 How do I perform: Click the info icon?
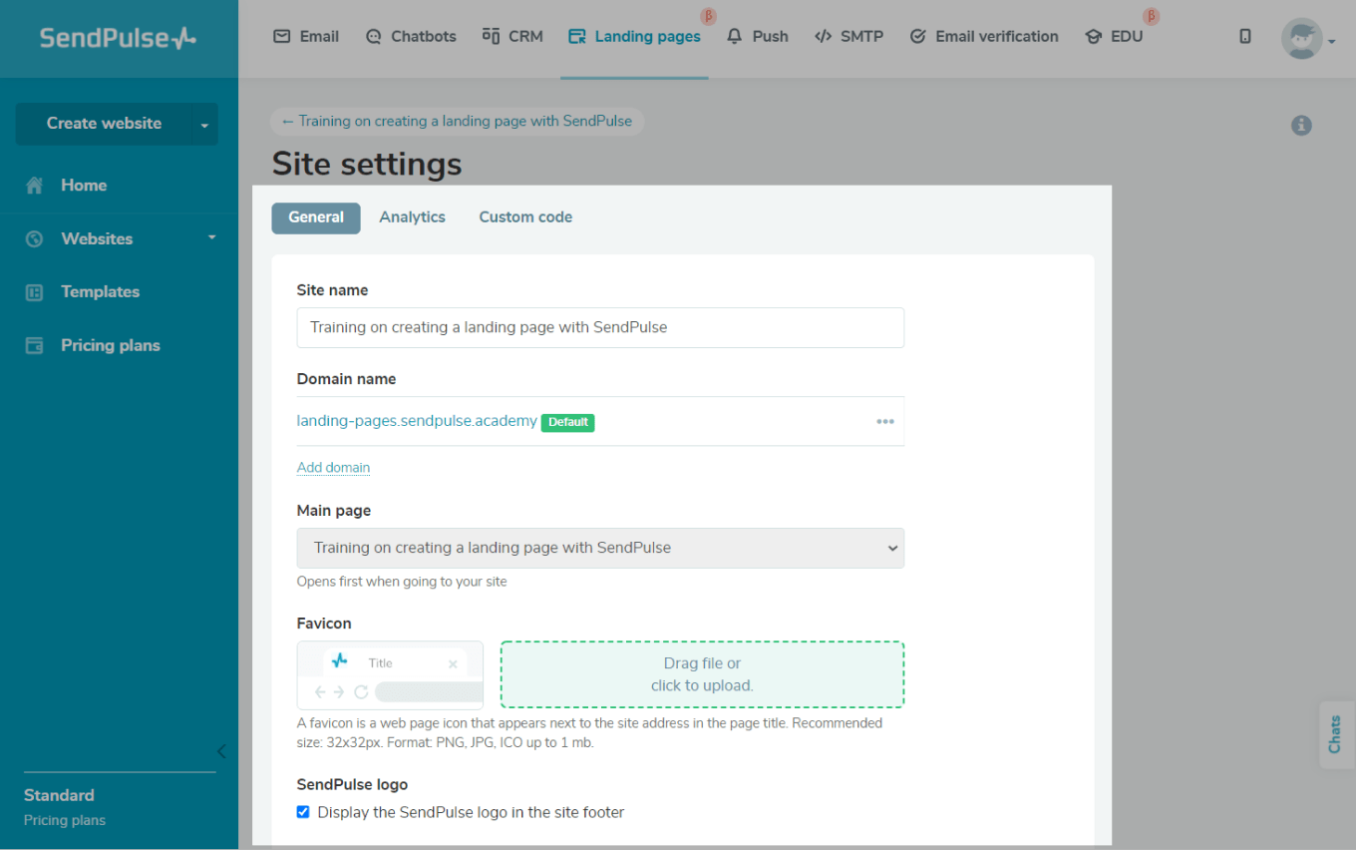[x=1301, y=126]
